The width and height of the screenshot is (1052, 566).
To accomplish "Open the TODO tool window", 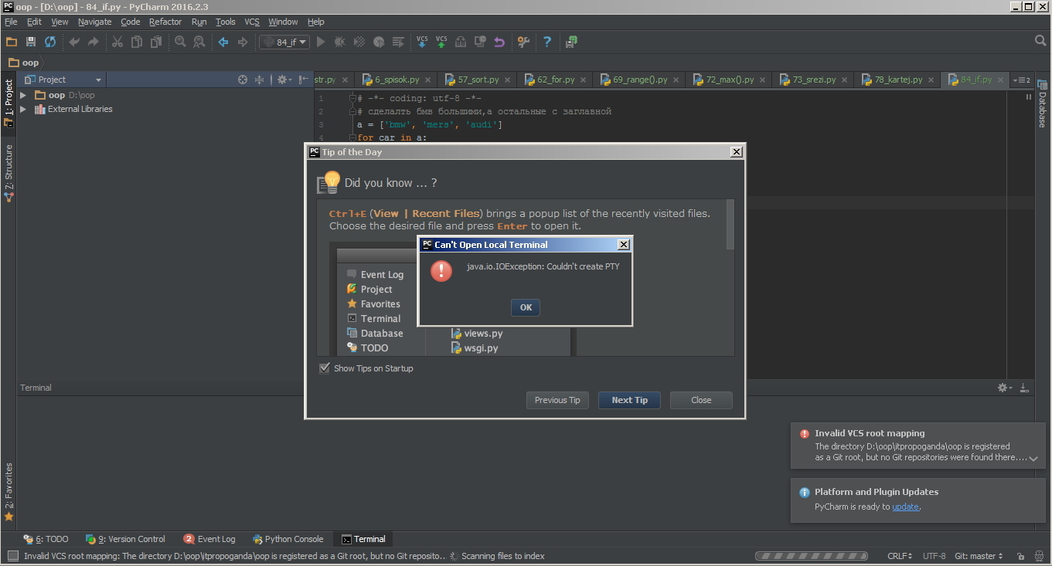I will pyautogui.click(x=46, y=539).
